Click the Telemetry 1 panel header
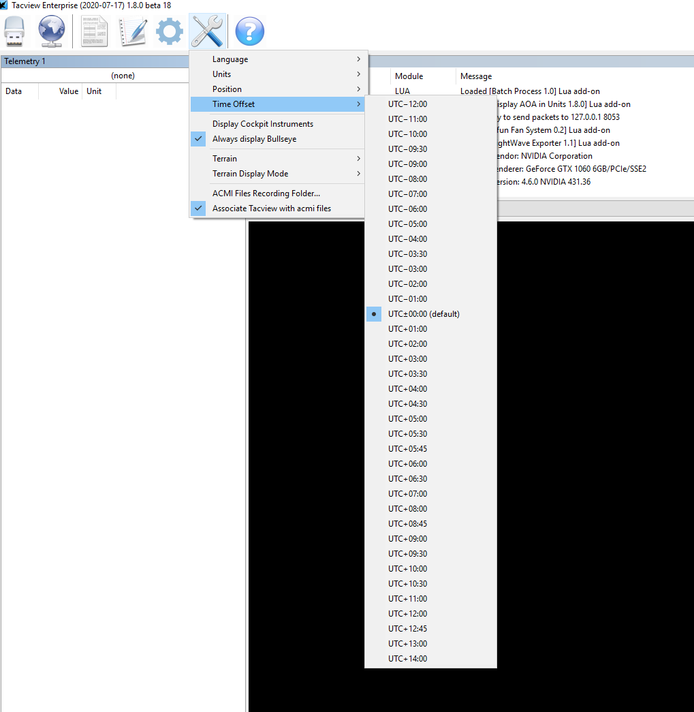Image resolution: width=694 pixels, height=712 pixels. (95, 61)
